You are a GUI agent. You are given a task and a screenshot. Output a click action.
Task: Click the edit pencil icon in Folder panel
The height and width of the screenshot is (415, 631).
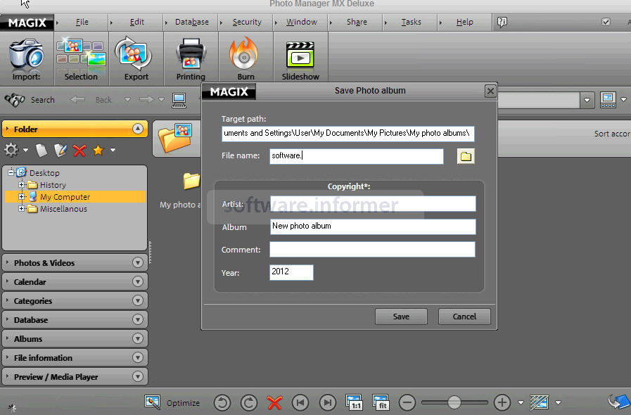point(60,150)
